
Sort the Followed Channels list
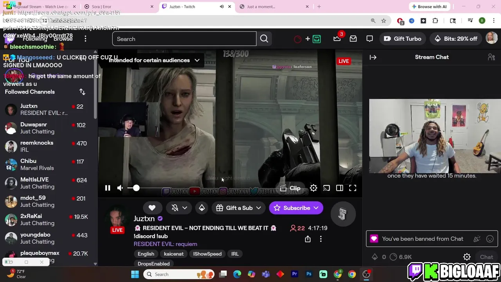click(82, 92)
